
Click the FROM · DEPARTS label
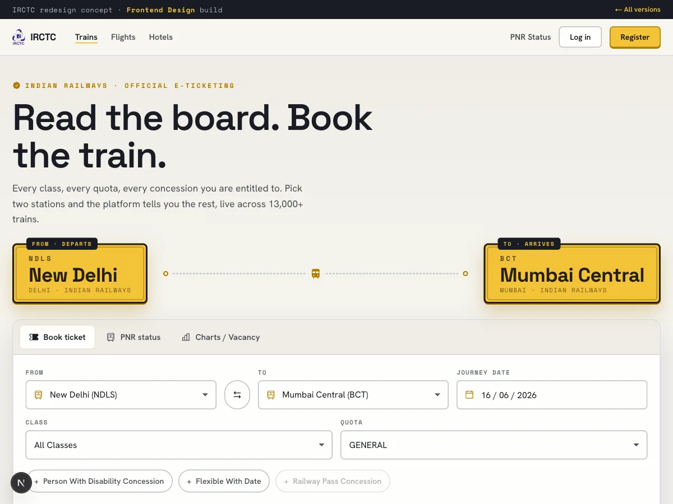[62, 244]
